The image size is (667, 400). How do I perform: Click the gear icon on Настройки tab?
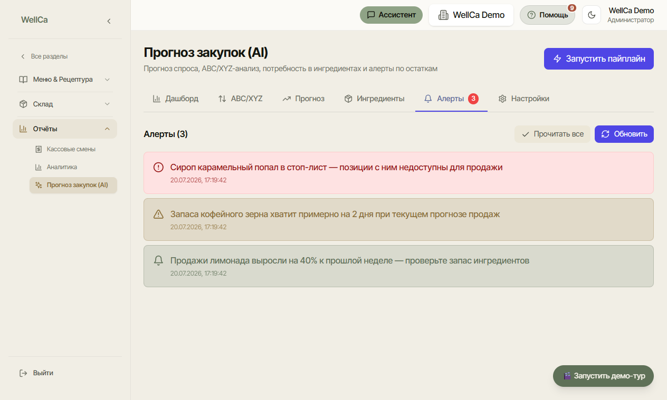pyautogui.click(x=502, y=99)
